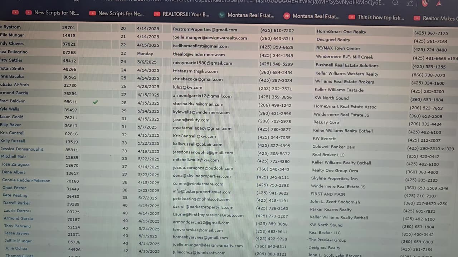
Task: Open agent Darrell Parker's name link
Action: pyautogui.click(x=17, y=203)
